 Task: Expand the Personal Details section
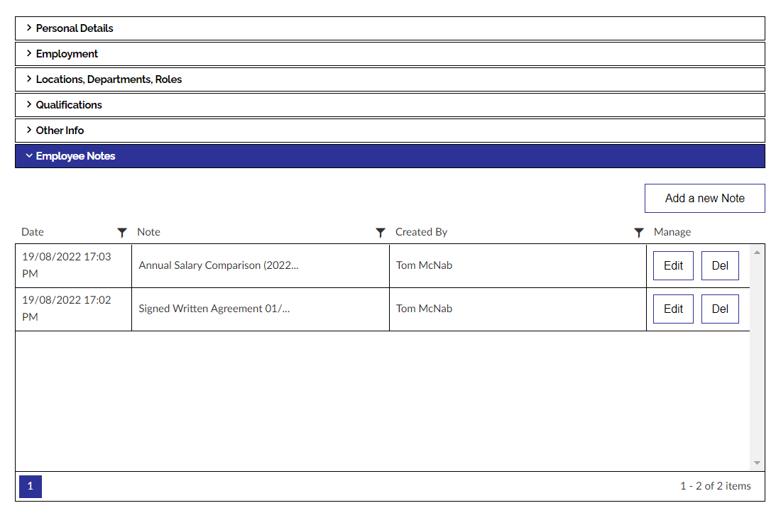point(75,28)
